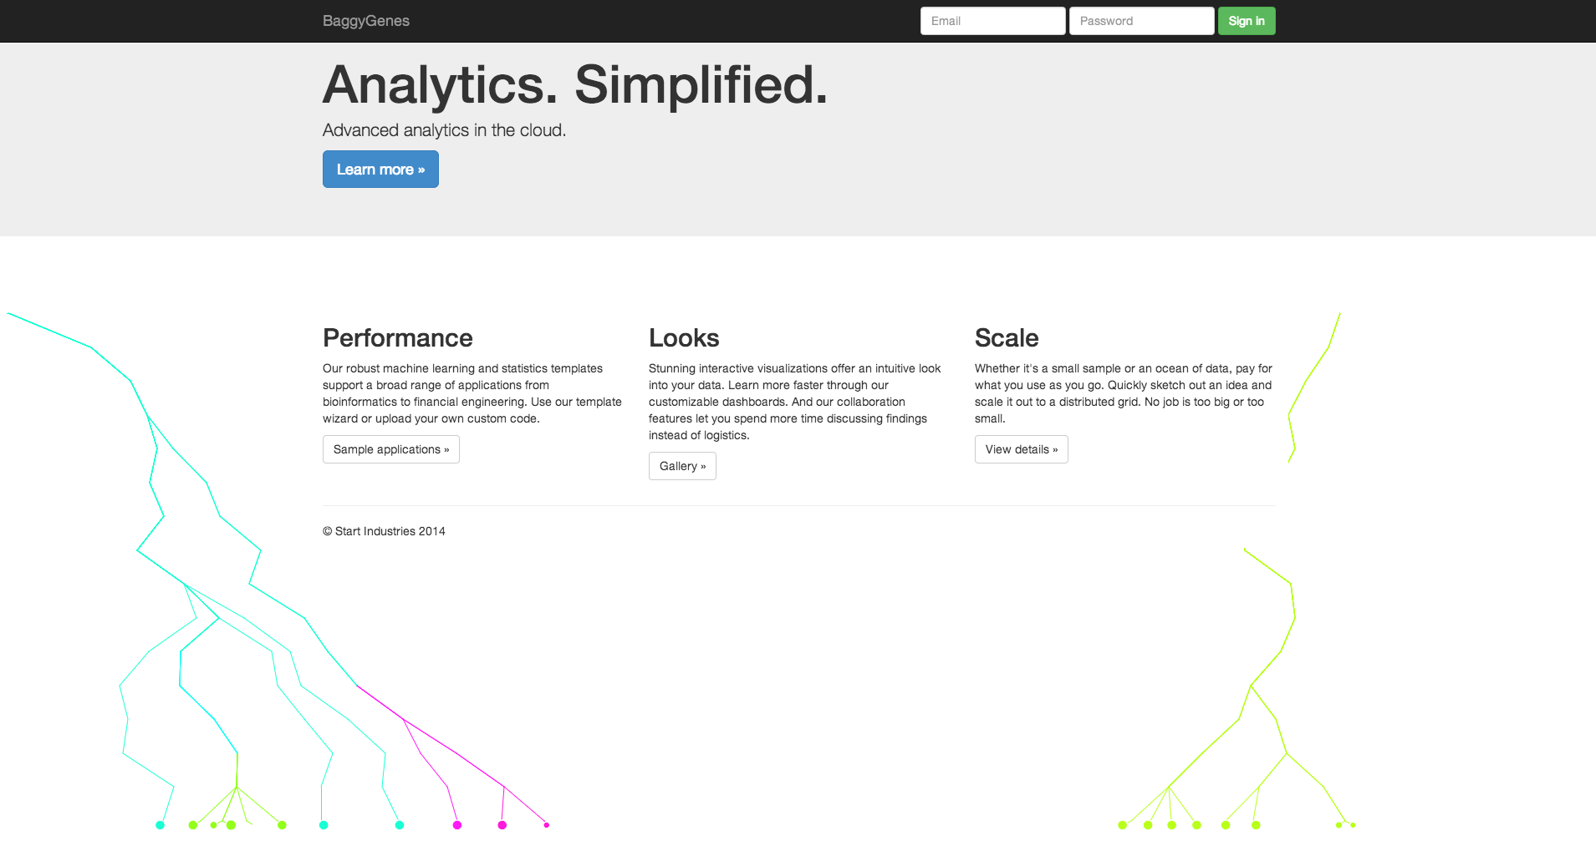The width and height of the screenshot is (1596, 856).
Task: Click the blue Learn more button
Action: pos(380,170)
